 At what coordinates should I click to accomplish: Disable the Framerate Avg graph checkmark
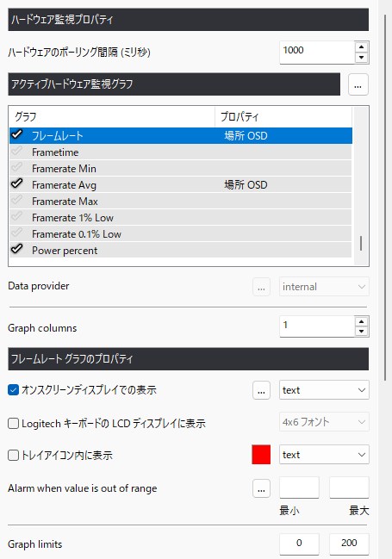tap(16, 183)
